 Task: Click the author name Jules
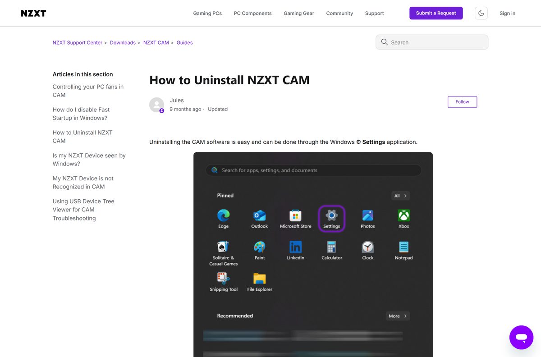click(177, 100)
